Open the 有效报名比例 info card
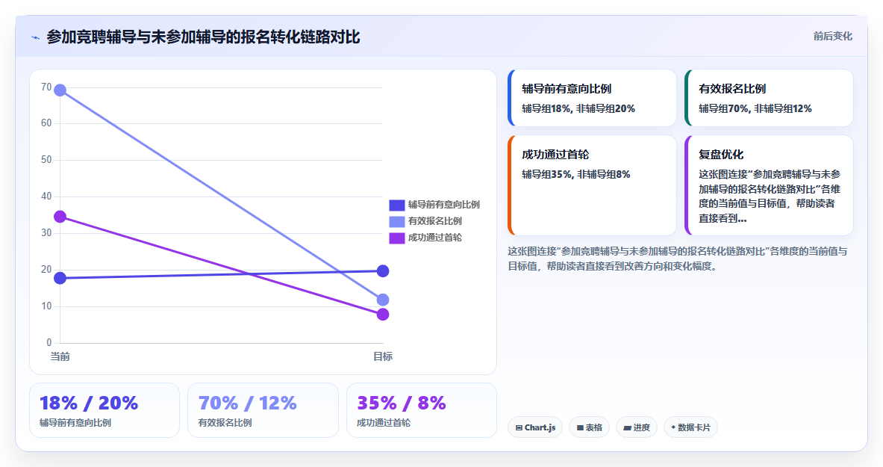The image size is (883, 467). click(769, 98)
